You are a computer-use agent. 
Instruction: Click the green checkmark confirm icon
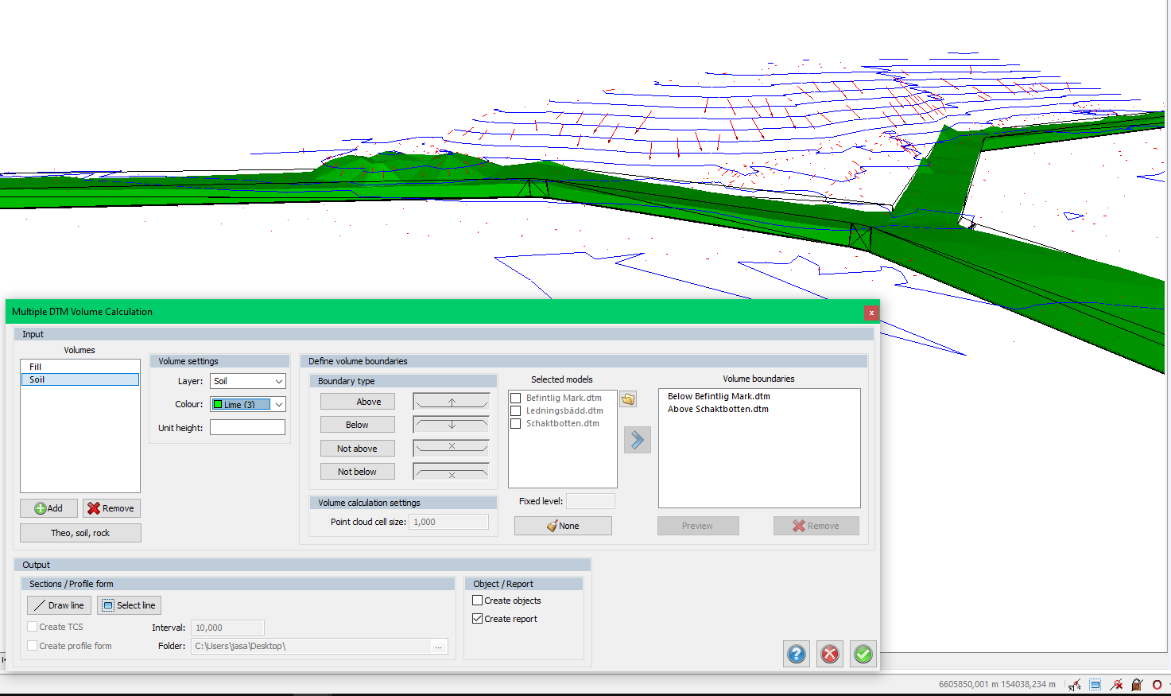click(x=863, y=654)
